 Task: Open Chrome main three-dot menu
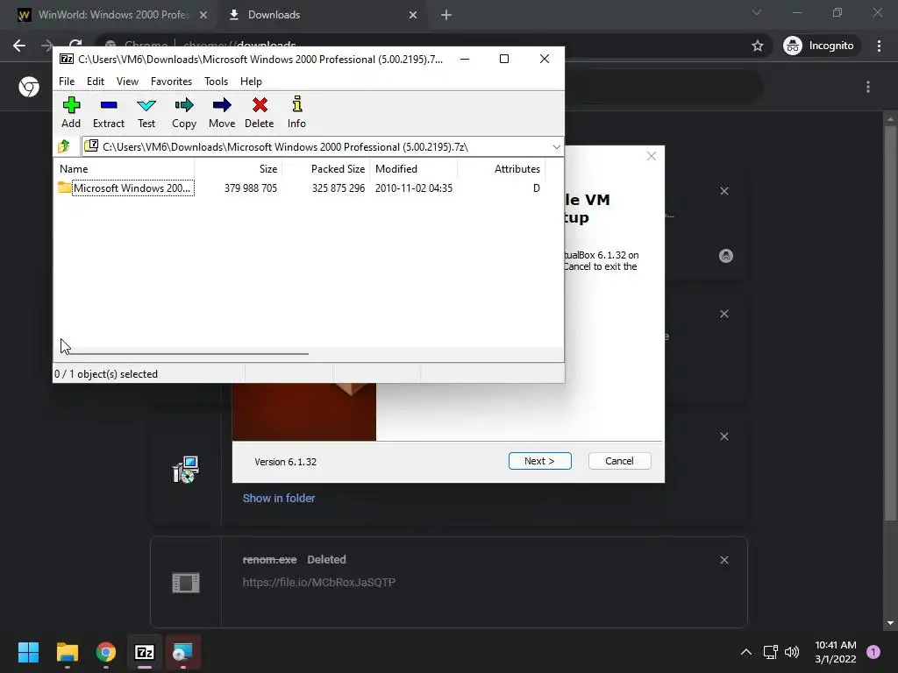[879, 46]
